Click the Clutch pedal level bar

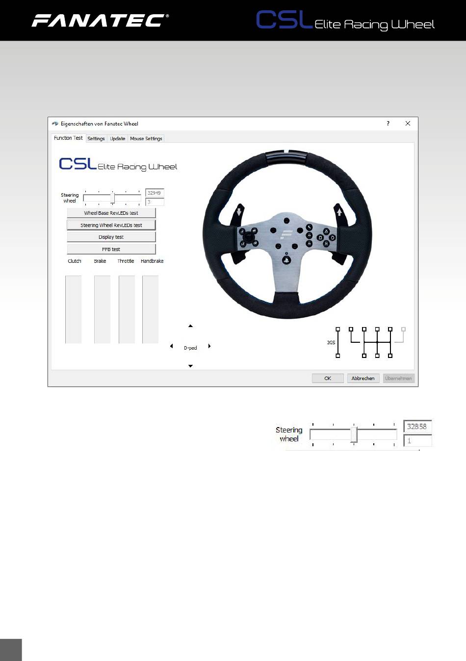coord(74,309)
